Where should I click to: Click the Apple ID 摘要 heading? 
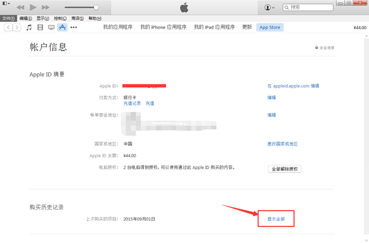(47, 74)
